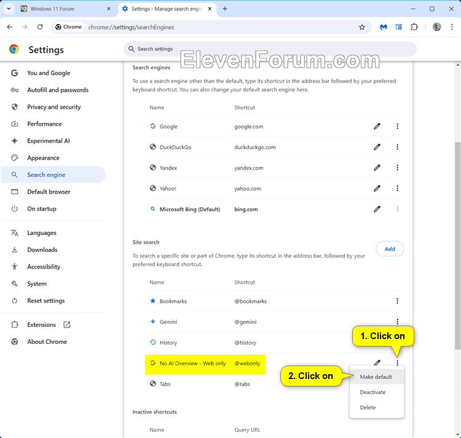Edit the DuckDuckGo search engine entry

377,147
